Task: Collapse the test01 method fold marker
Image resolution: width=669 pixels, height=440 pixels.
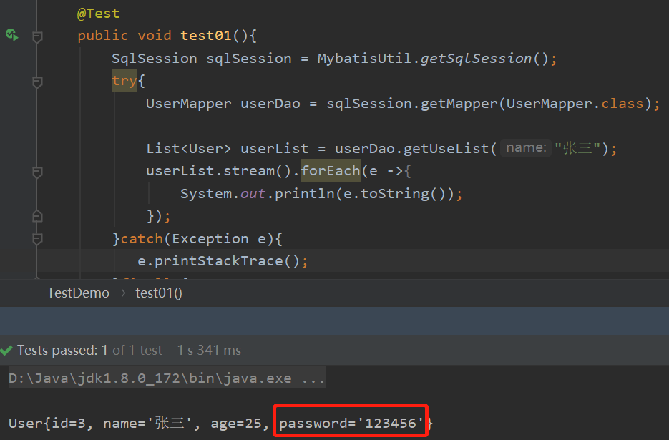Action: pos(37,36)
